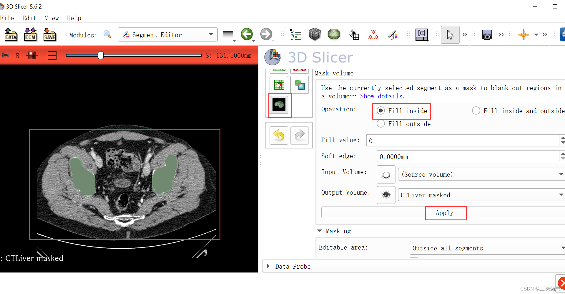Open the screenshot capture camera tool
This screenshot has width=565, height=294.
click(487, 34)
